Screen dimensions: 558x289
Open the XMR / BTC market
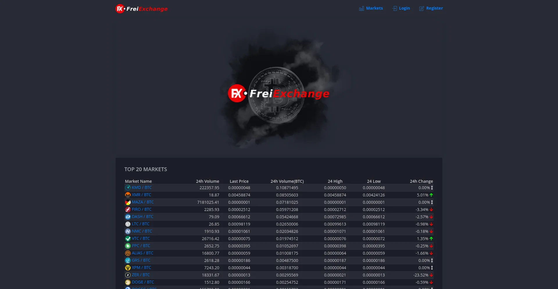tap(142, 195)
